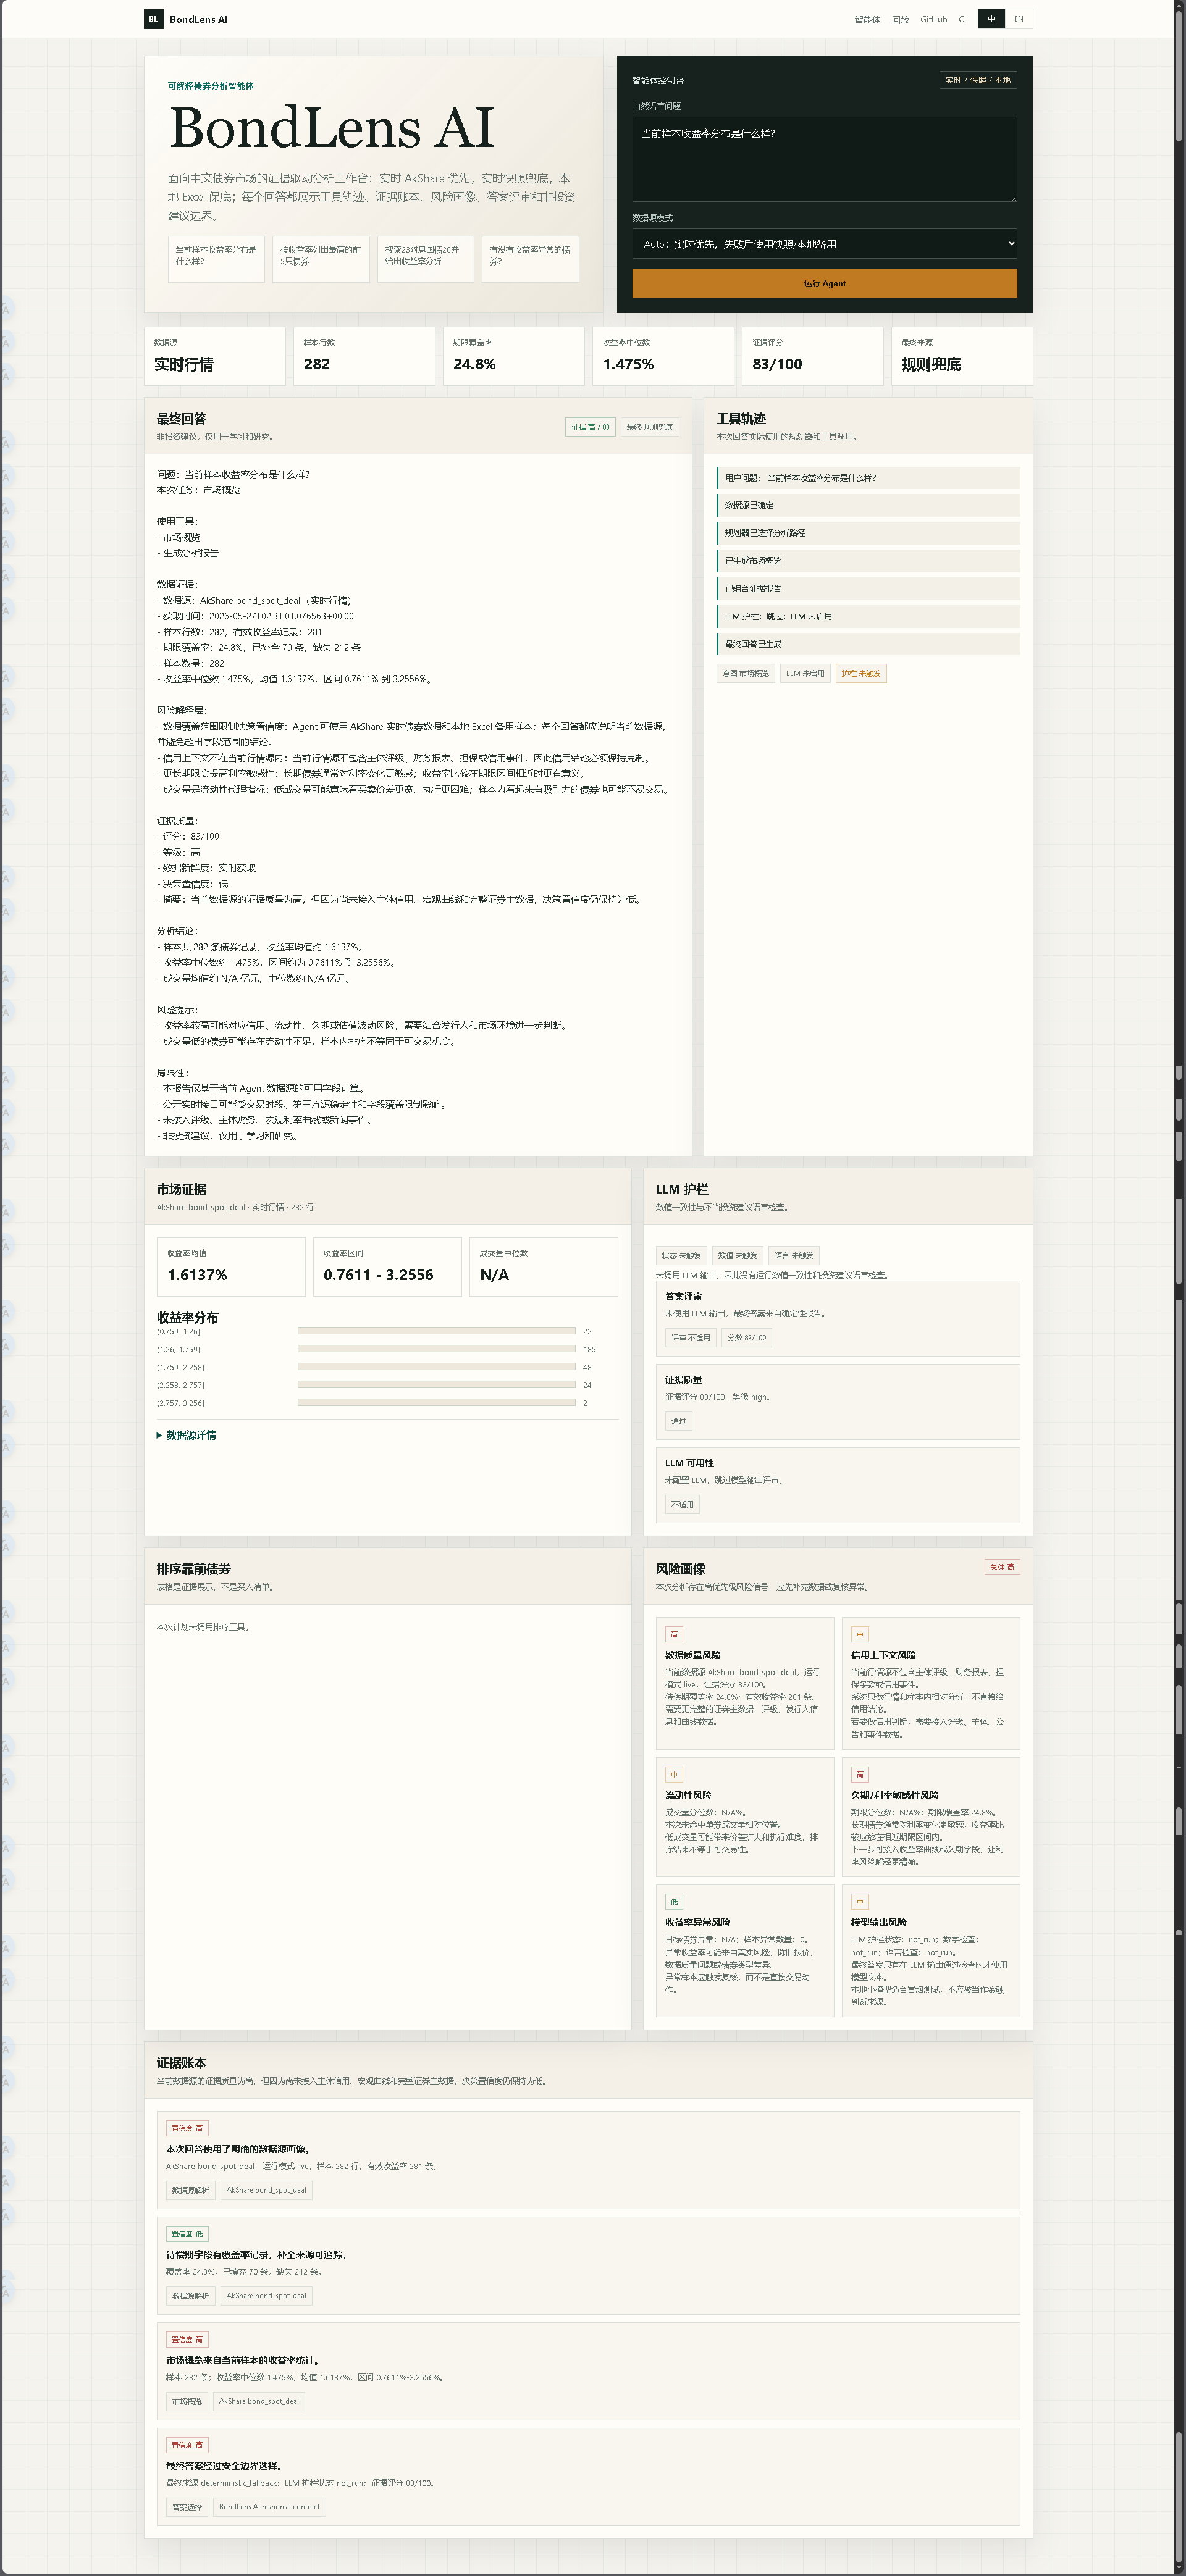1186x2576 pixels.
Task: Open the GitHub nav link
Action: (933, 19)
